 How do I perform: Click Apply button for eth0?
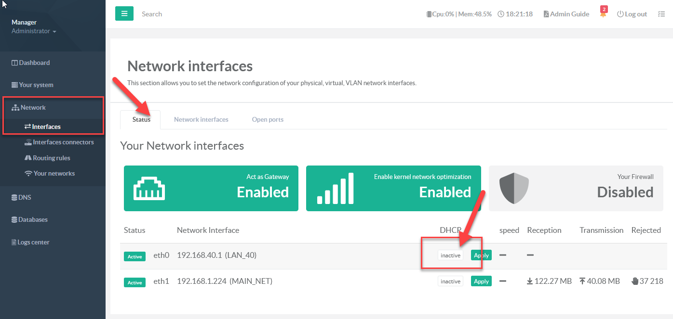481,255
